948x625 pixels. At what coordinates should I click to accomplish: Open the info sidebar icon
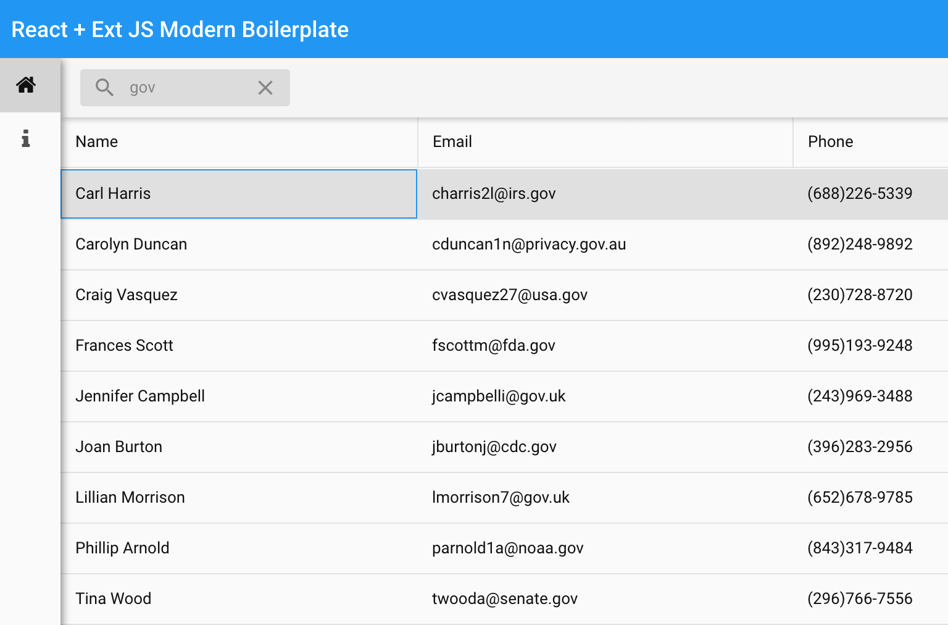click(26, 138)
